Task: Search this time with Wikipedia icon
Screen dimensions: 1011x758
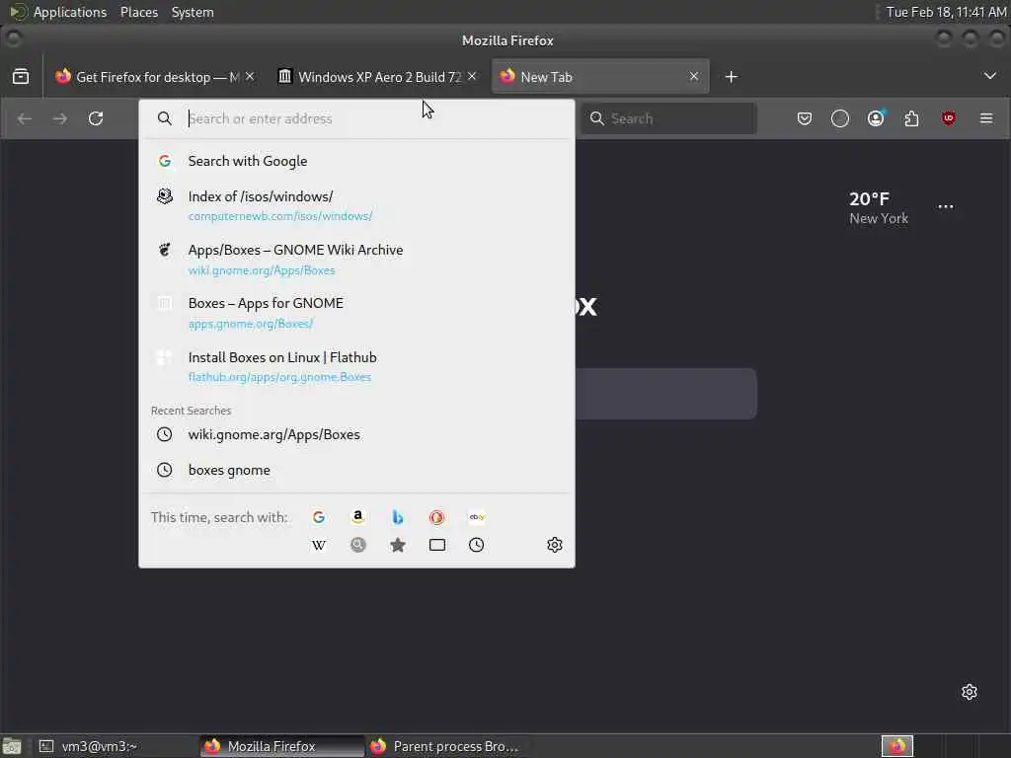Action: coord(319,545)
